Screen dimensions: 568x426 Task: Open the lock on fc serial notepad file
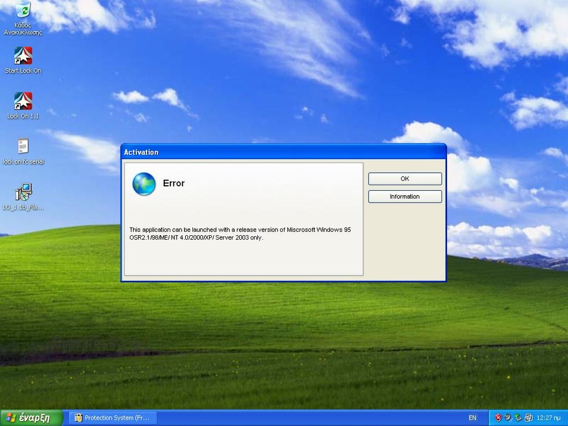click(x=22, y=147)
